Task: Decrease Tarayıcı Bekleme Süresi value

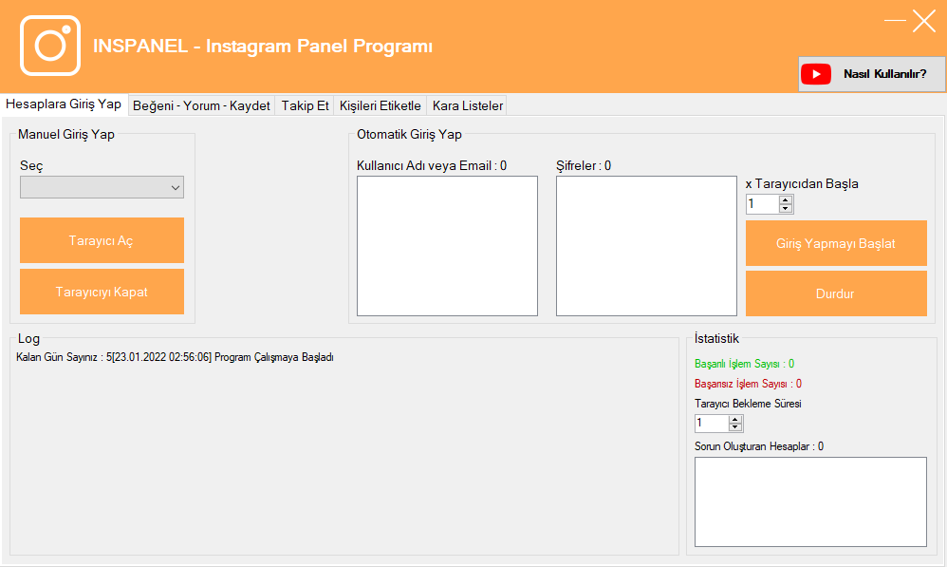Action: tap(735, 426)
